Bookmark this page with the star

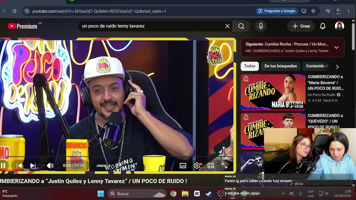[313, 11]
